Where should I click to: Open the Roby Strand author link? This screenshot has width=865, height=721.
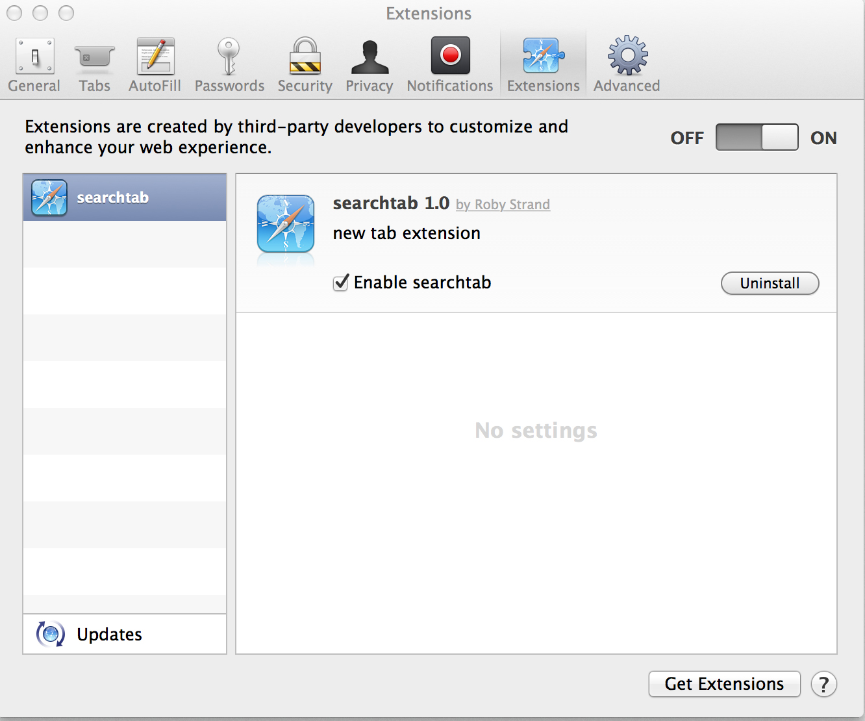pyautogui.click(x=512, y=205)
